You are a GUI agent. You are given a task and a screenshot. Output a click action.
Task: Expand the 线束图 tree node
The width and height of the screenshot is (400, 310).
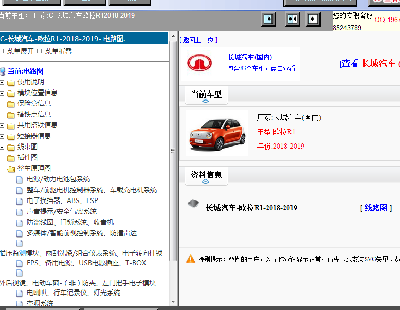point(2,147)
